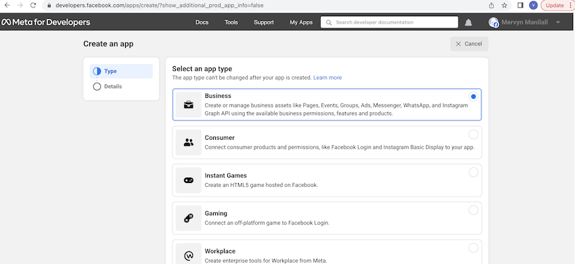Select the Type step tab
The width and height of the screenshot is (575, 264).
pos(121,71)
